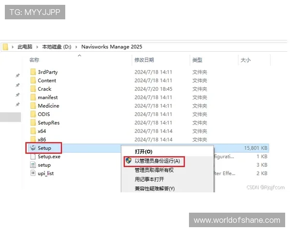Go to 此电脑 breadcrumb
The width and height of the screenshot is (290, 232).
pos(25,47)
